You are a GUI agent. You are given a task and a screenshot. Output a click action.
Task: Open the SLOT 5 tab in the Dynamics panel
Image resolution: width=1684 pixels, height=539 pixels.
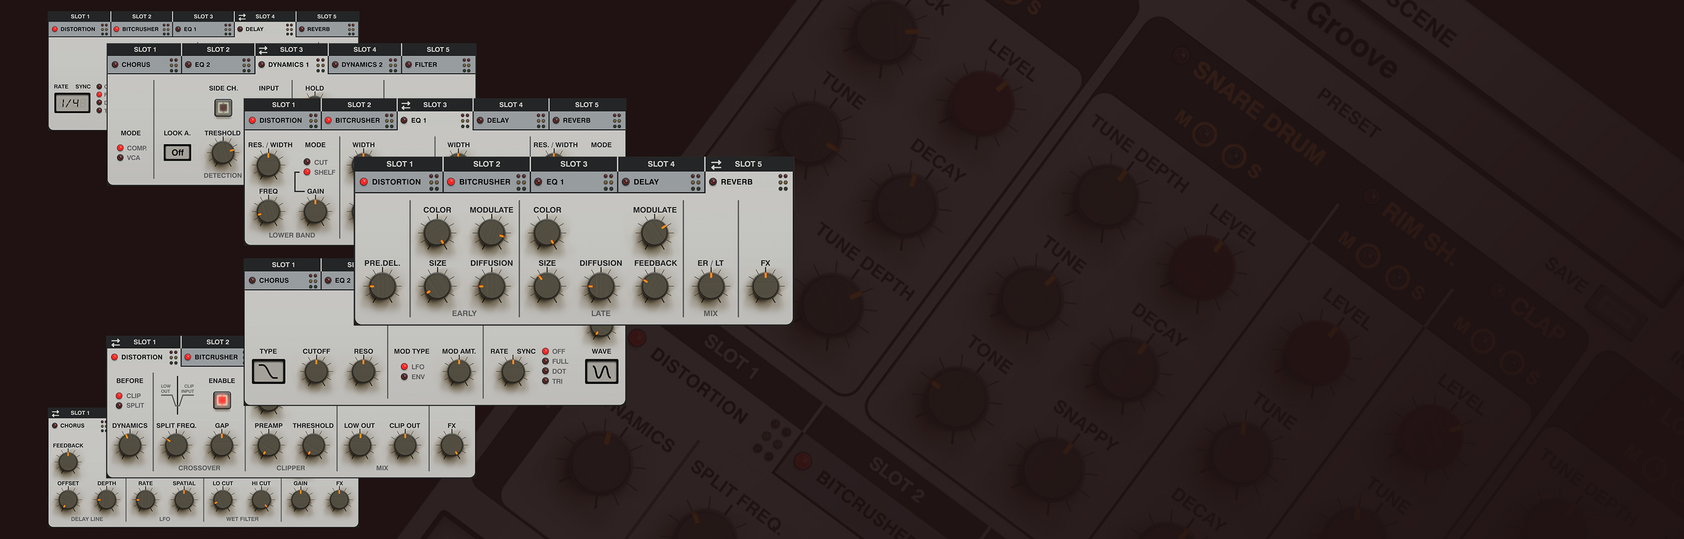click(x=438, y=50)
